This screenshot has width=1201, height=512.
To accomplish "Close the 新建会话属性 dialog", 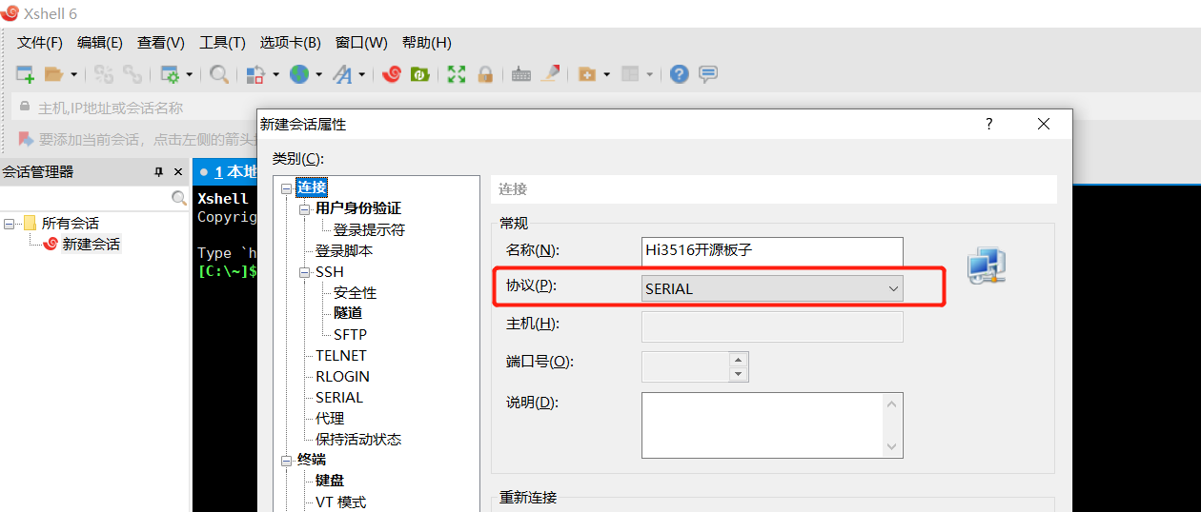I will click(1044, 124).
